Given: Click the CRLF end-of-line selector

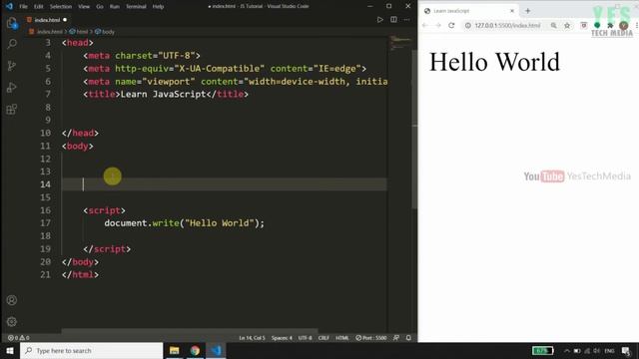Looking at the screenshot, I should (323, 338).
